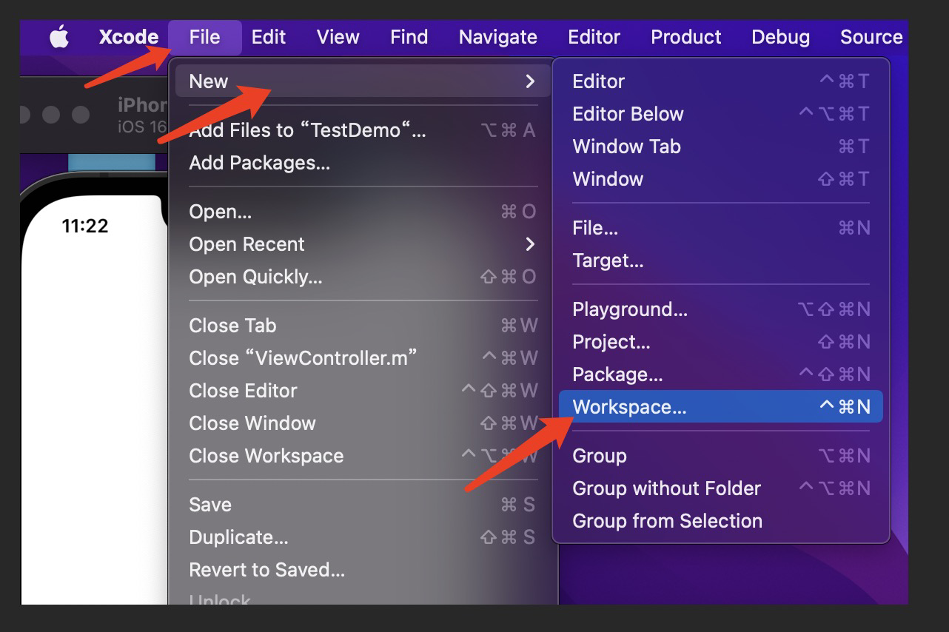Open the Apple menu

(x=59, y=37)
